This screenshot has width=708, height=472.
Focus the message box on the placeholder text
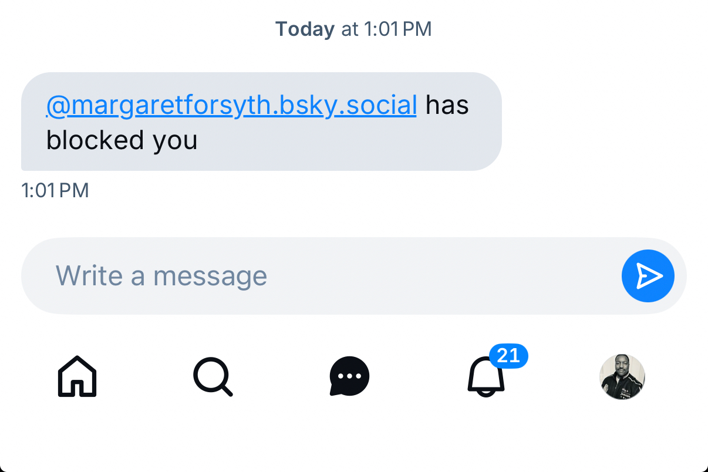click(161, 276)
